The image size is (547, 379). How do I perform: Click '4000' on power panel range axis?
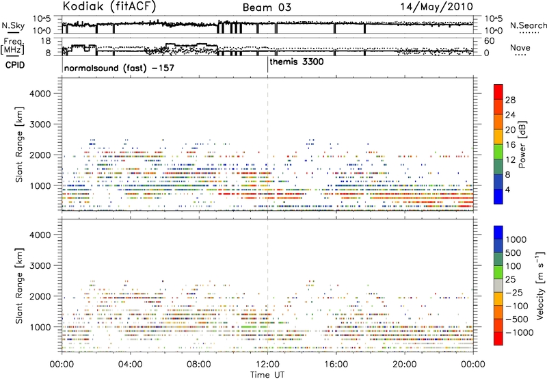tap(40, 94)
